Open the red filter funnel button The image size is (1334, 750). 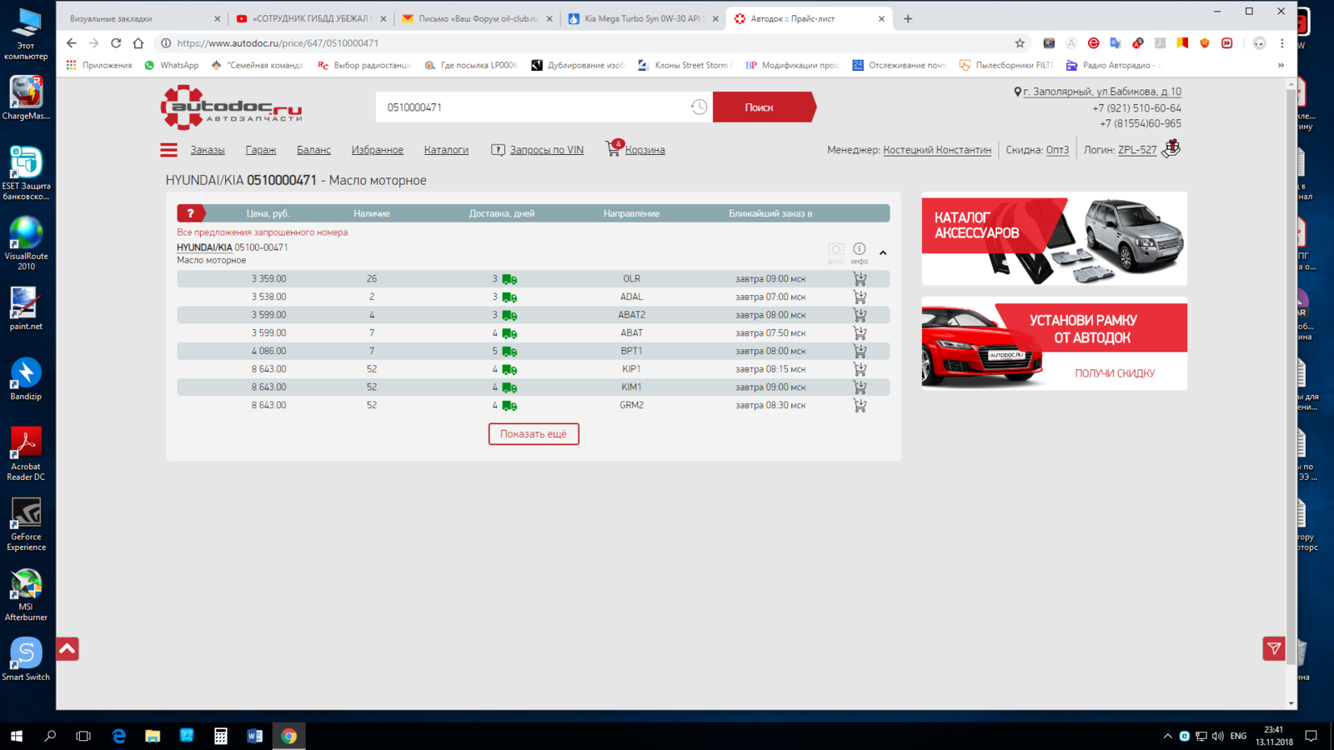(x=1274, y=648)
